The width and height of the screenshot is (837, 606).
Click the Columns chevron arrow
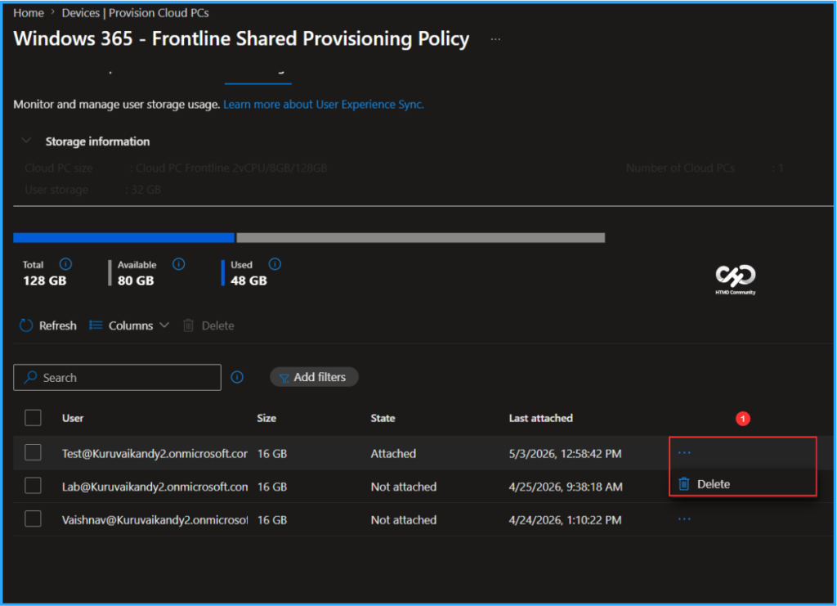[164, 325]
